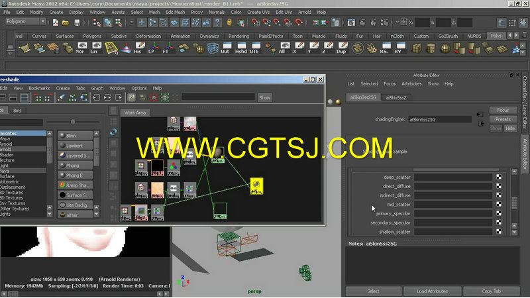Click the Hide button in Attribute Editor
The width and height of the screenshot is (530, 298).
click(x=510, y=128)
